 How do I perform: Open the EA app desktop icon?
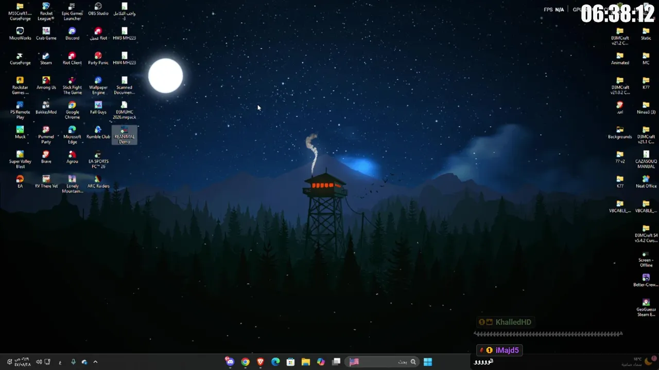pyautogui.click(x=20, y=182)
